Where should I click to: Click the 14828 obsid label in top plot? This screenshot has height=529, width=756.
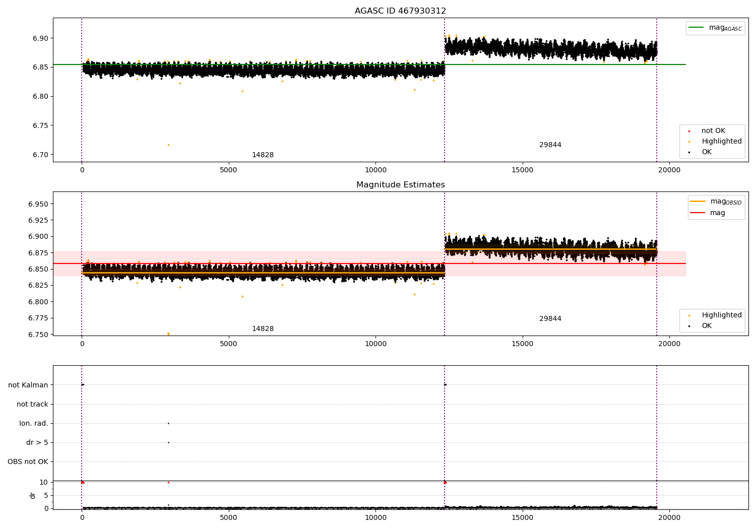coord(263,155)
